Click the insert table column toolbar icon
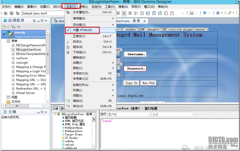The width and height of the screenshot is (240, 151). pos(154,13)
